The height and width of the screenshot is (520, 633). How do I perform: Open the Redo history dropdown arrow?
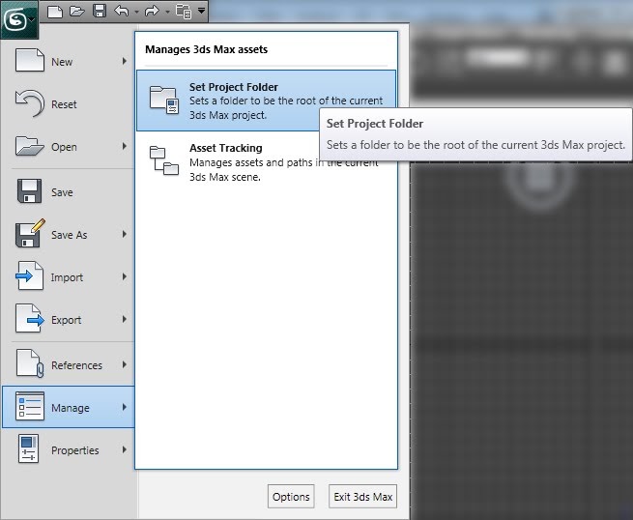coord(167,12)
